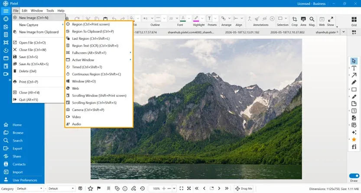Expand the Highlight color dropdown arrow
The image size is (361, 193).
[202, 18]
